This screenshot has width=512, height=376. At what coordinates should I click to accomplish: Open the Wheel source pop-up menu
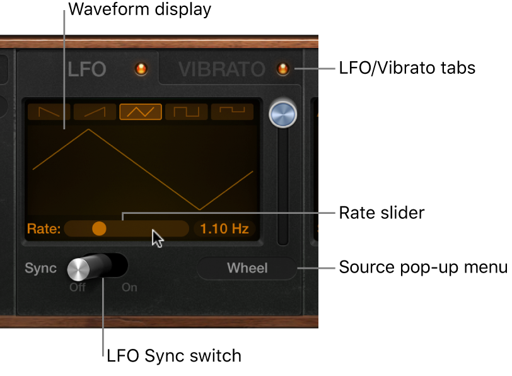coord(247,268)
